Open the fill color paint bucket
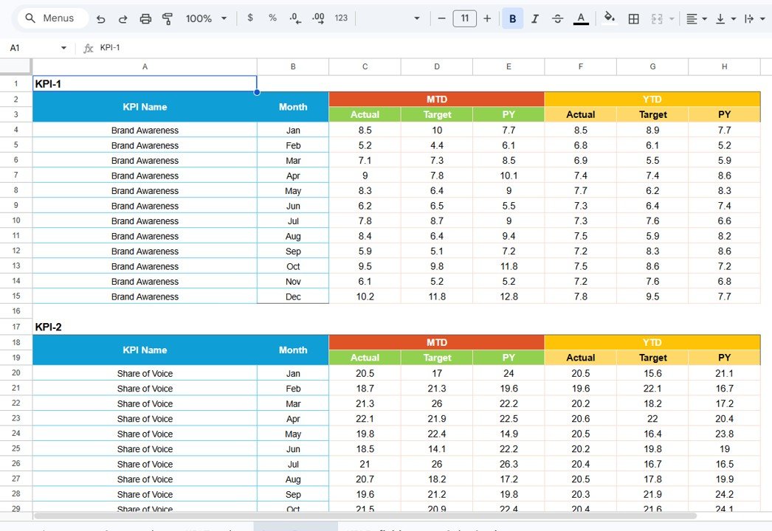The height and width of the screenshot is (531, 772). pyautogui.click(x=610, y=18)
